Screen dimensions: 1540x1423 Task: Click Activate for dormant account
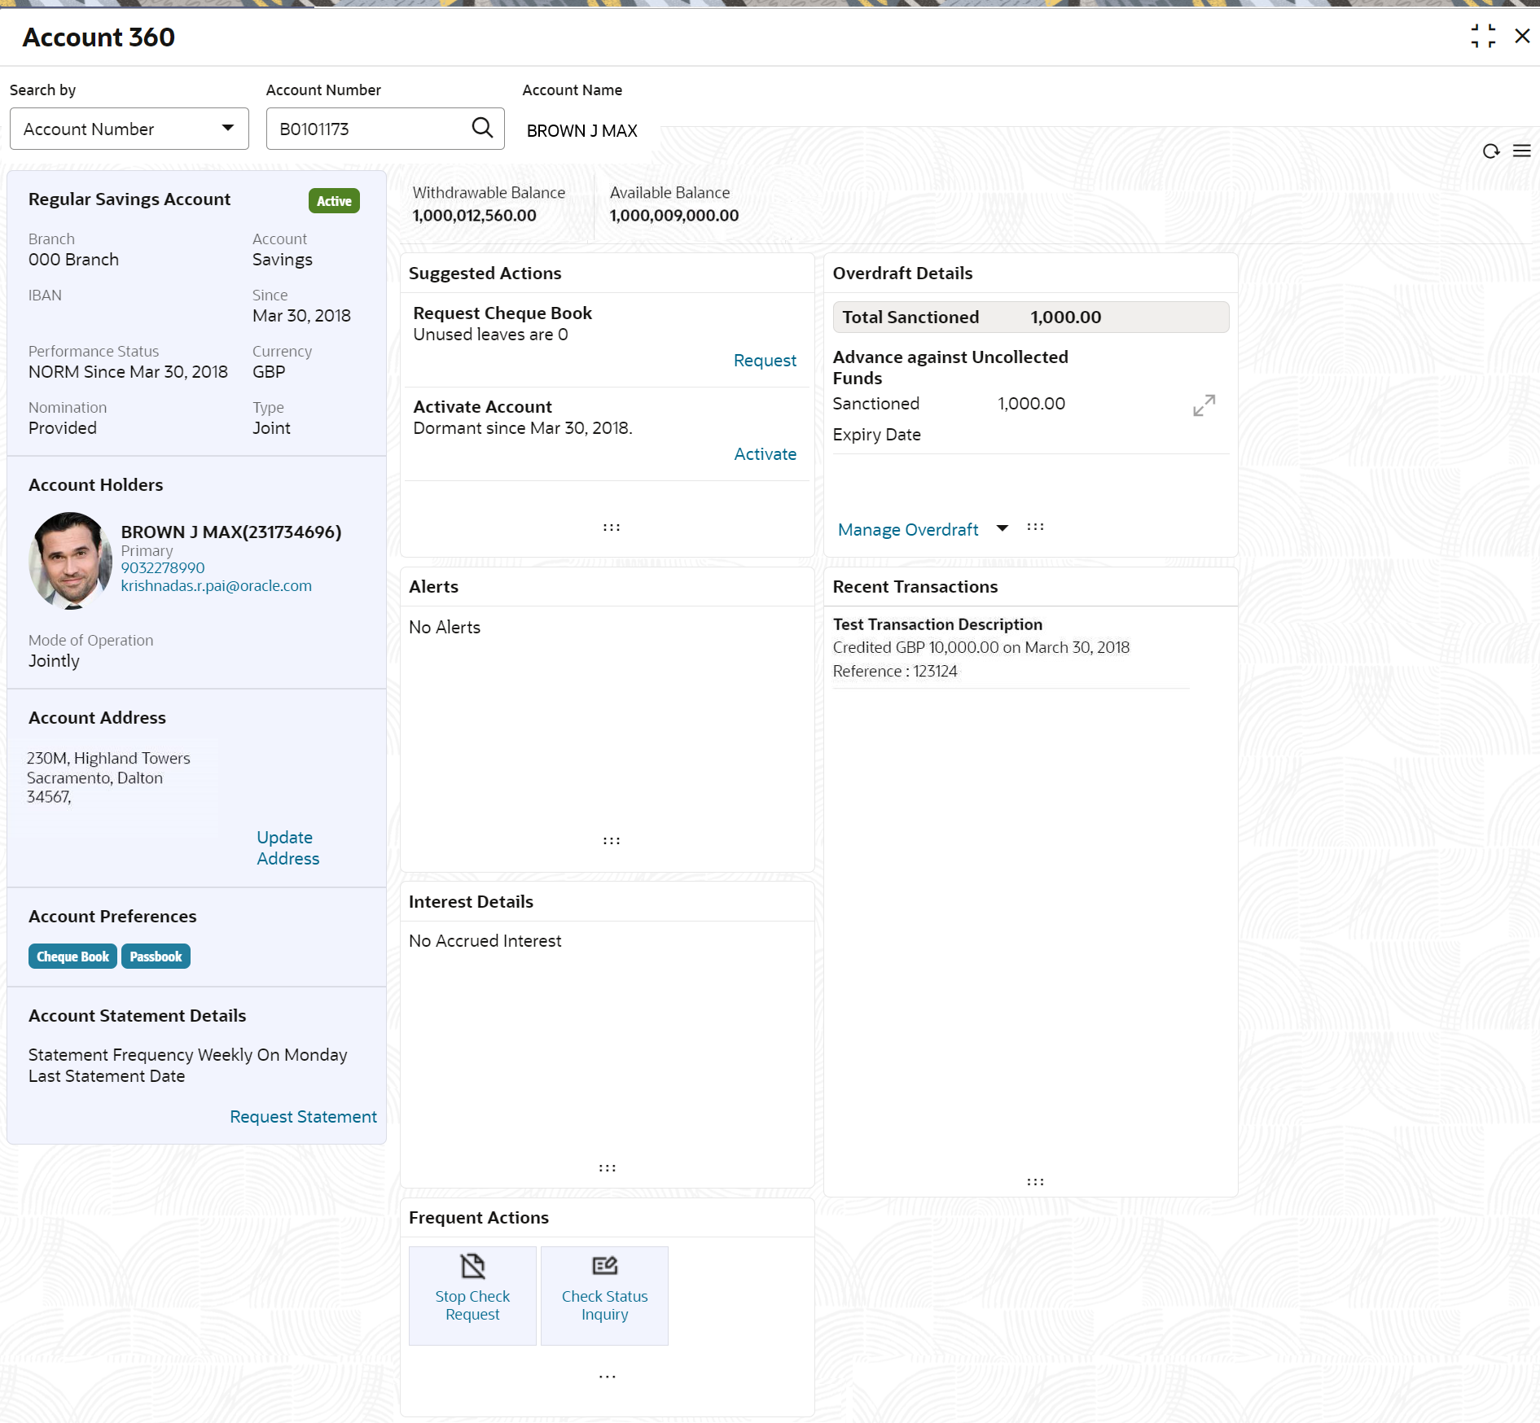764,453
